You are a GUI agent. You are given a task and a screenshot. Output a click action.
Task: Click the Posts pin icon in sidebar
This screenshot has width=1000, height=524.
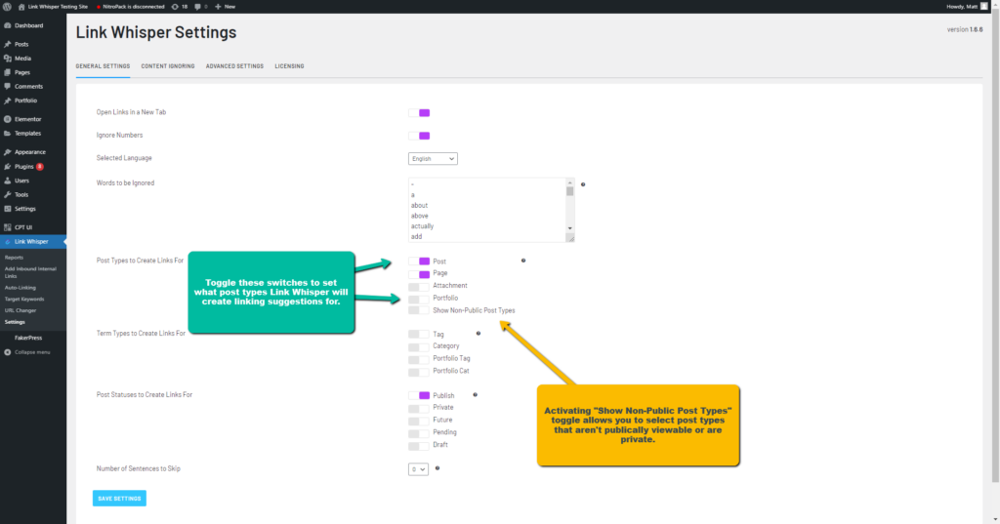pyautogui.click(x=8, y=44)
